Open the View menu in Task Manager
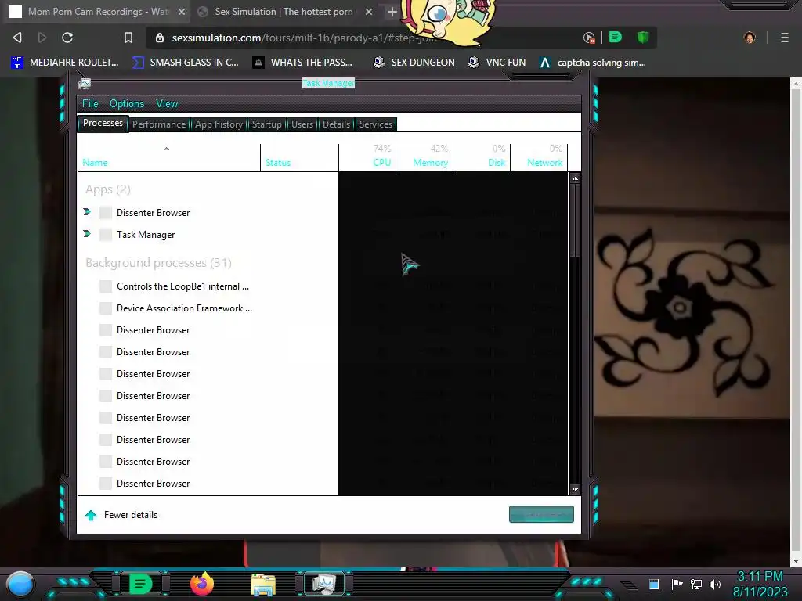The image size is (802, 601). pos(167,104)
